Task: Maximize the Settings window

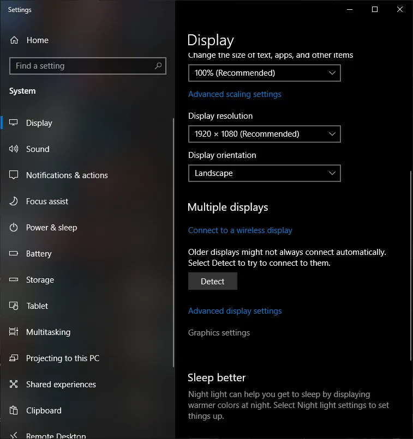Action: [375, 9]
